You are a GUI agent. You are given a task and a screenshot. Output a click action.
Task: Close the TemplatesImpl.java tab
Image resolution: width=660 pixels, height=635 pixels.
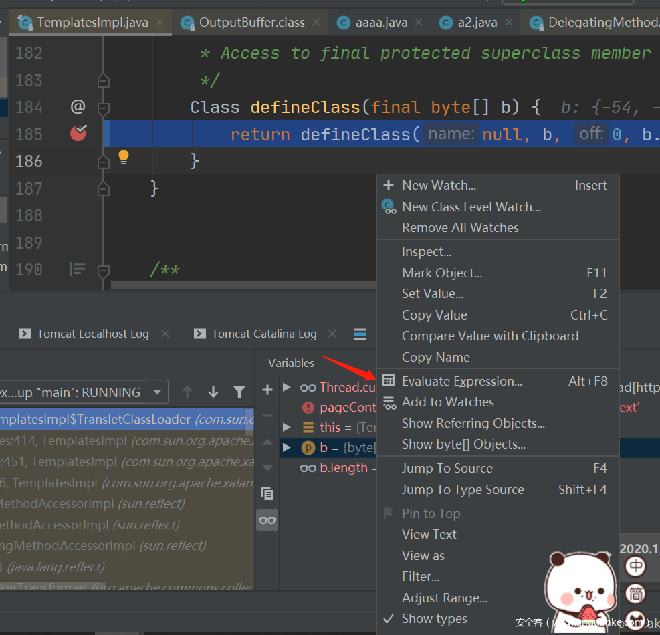coord(160,23)
